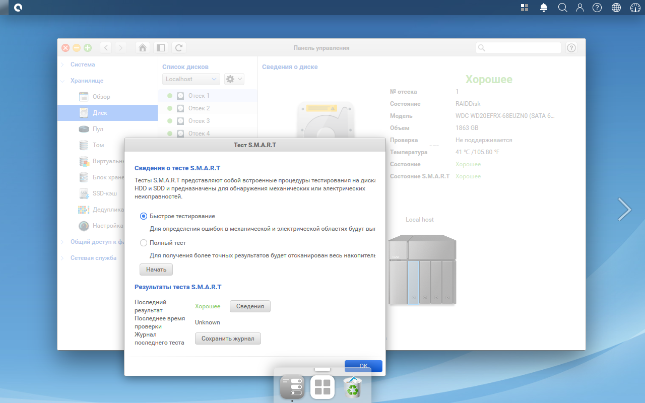
Task: Expand the shared file access section
Action: (62, 242)
